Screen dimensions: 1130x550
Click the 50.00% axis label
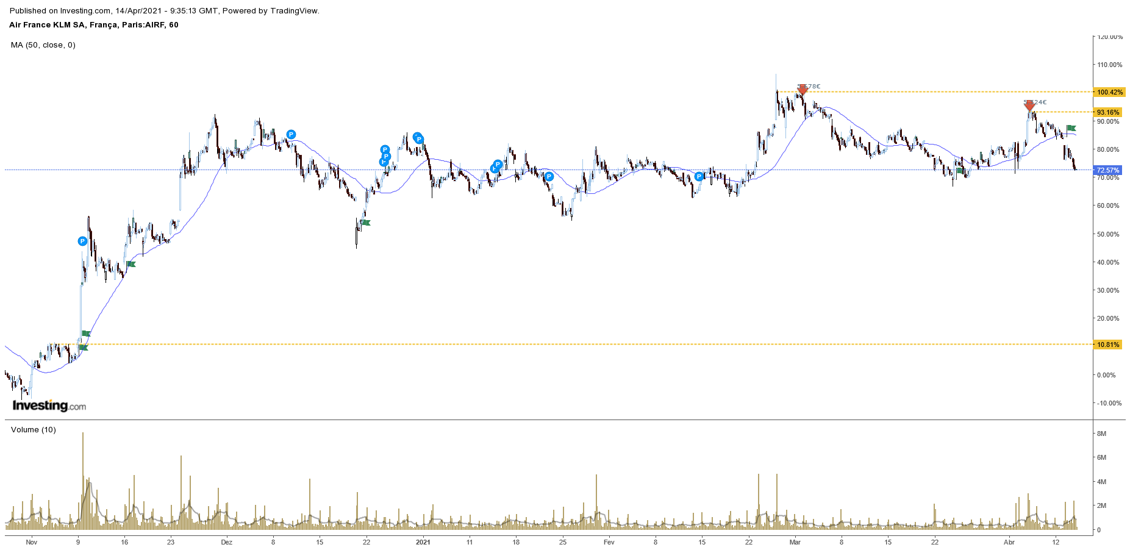pyautogui.click(x=1109, y=234)
